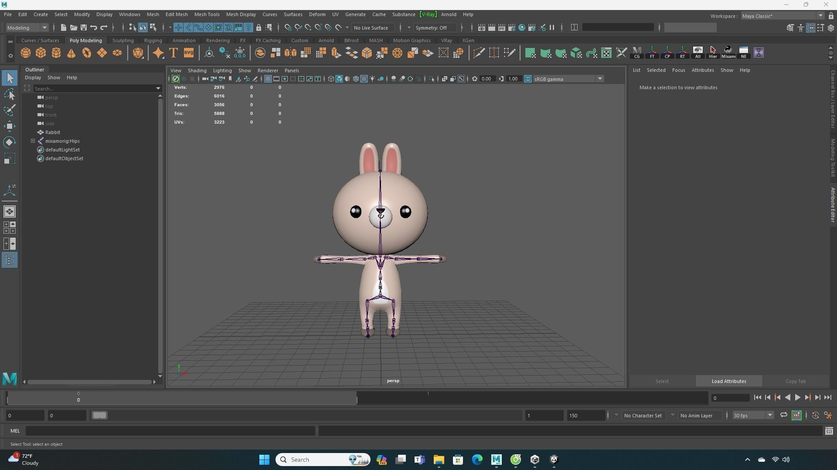
Task: Click the Go to start of playback button
Action: click(x=757, y=397)
